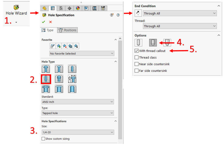Screen dimensions: 223x145
Task: Click the PropertyManager vertical scrollbar
Action: [x=120, y=90]
